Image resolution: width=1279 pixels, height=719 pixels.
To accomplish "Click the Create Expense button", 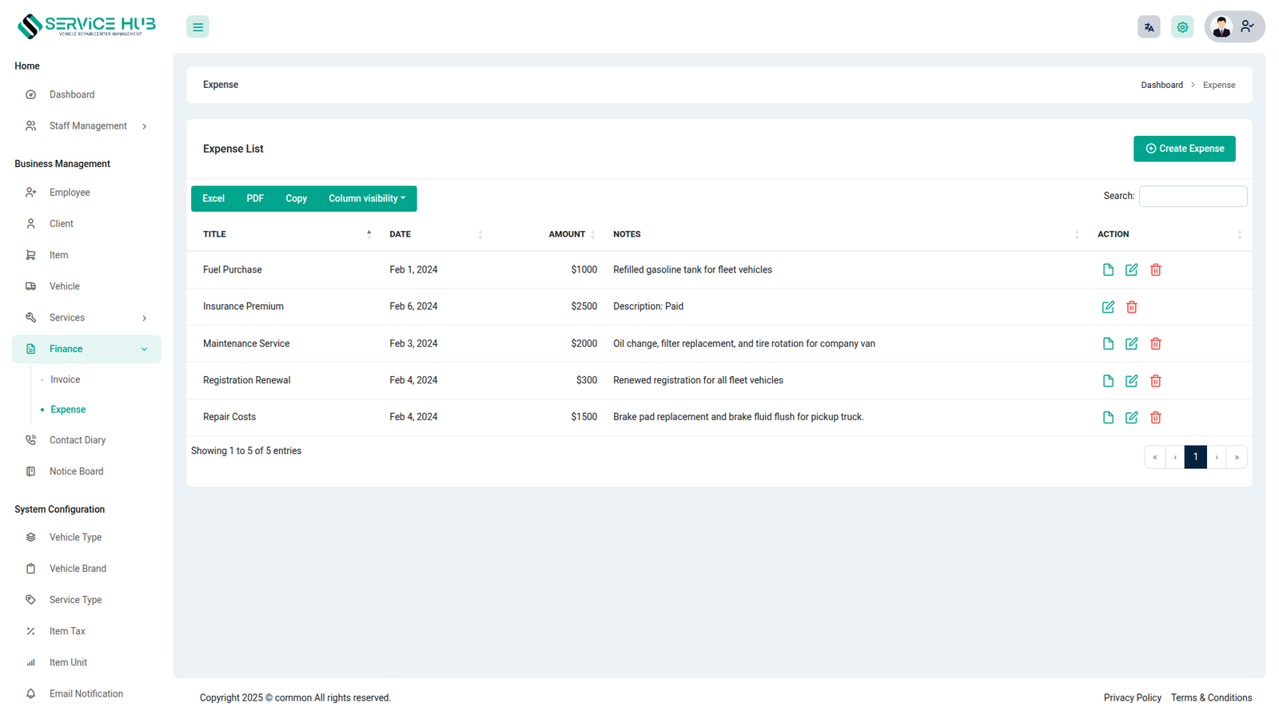I will pos(1184,149).
